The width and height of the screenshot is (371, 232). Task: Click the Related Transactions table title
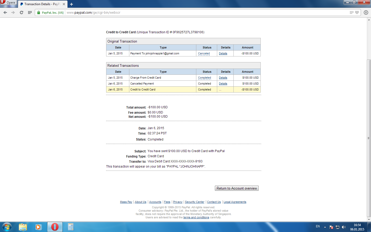[x=123, y=66]
